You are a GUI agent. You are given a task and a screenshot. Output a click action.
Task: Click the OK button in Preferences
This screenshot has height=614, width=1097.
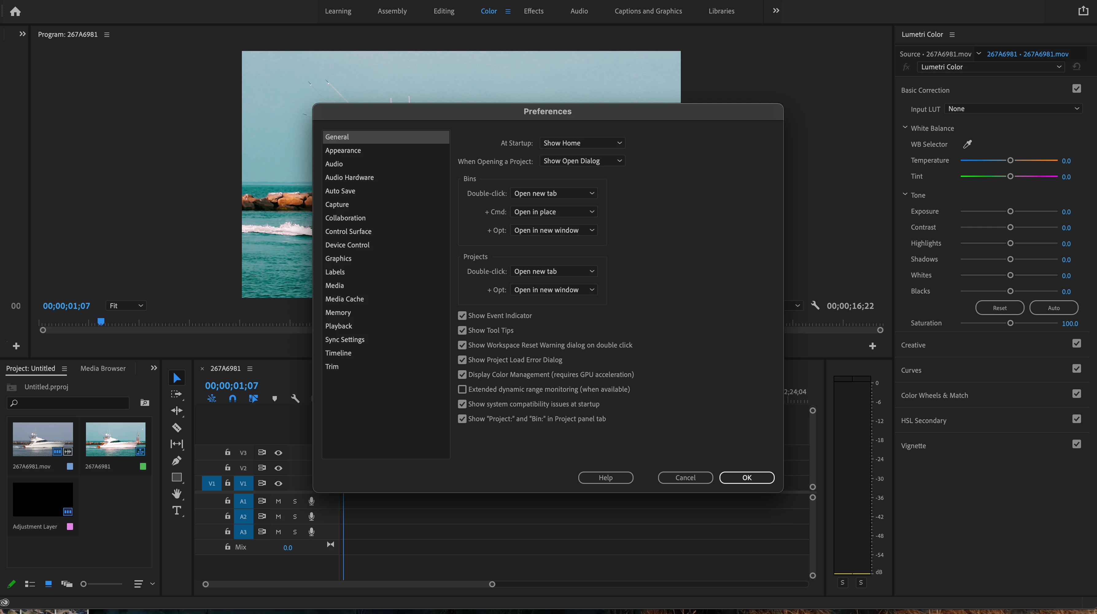(x=746, y=477)
